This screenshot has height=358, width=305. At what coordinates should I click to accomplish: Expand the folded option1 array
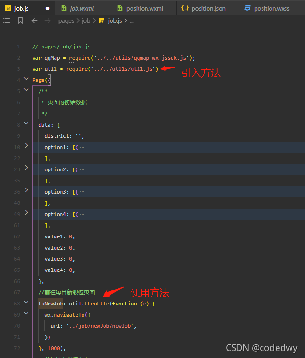pyautogui.click(x=26, y=145)
